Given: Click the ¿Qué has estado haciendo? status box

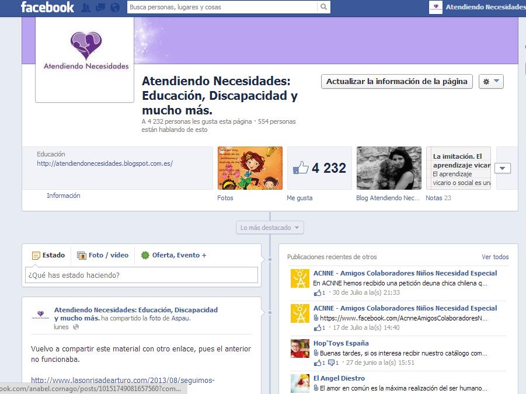Looking at the screenshot, I should [x=141, y=276].
